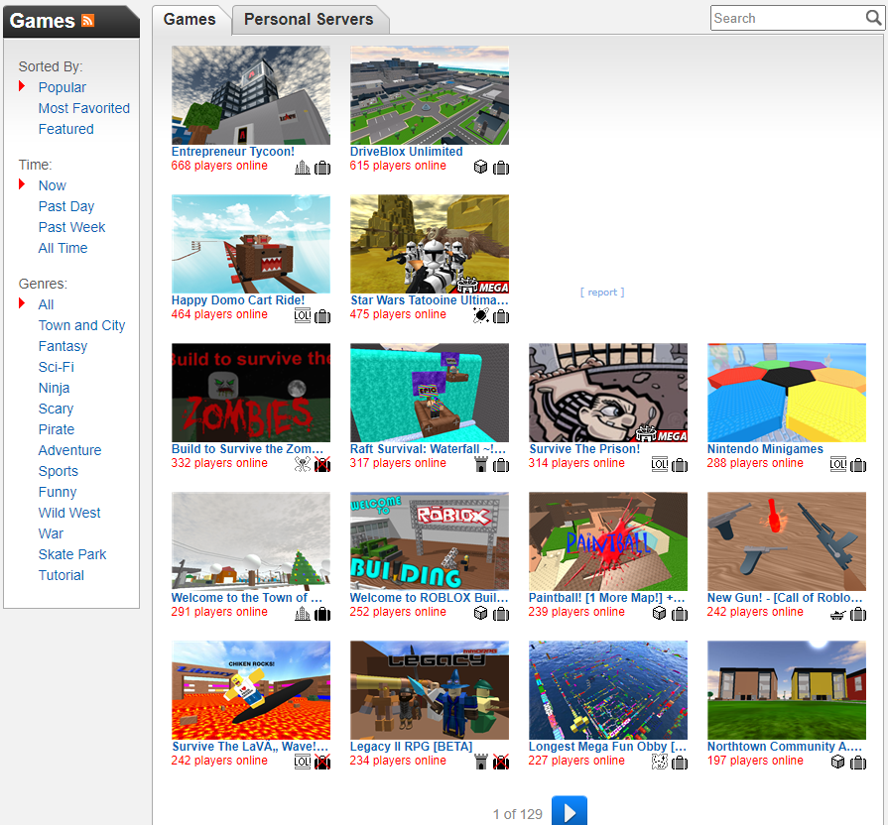
Task: Click cube icon under Welcome to ROBLOX Building
Action: tap(481, 614)
